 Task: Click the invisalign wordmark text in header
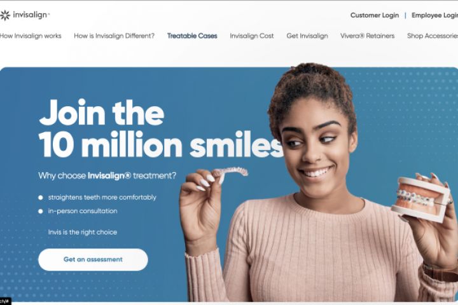point(31,15)
